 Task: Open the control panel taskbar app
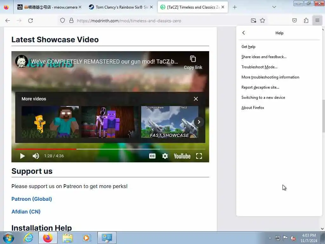[107, 238]
